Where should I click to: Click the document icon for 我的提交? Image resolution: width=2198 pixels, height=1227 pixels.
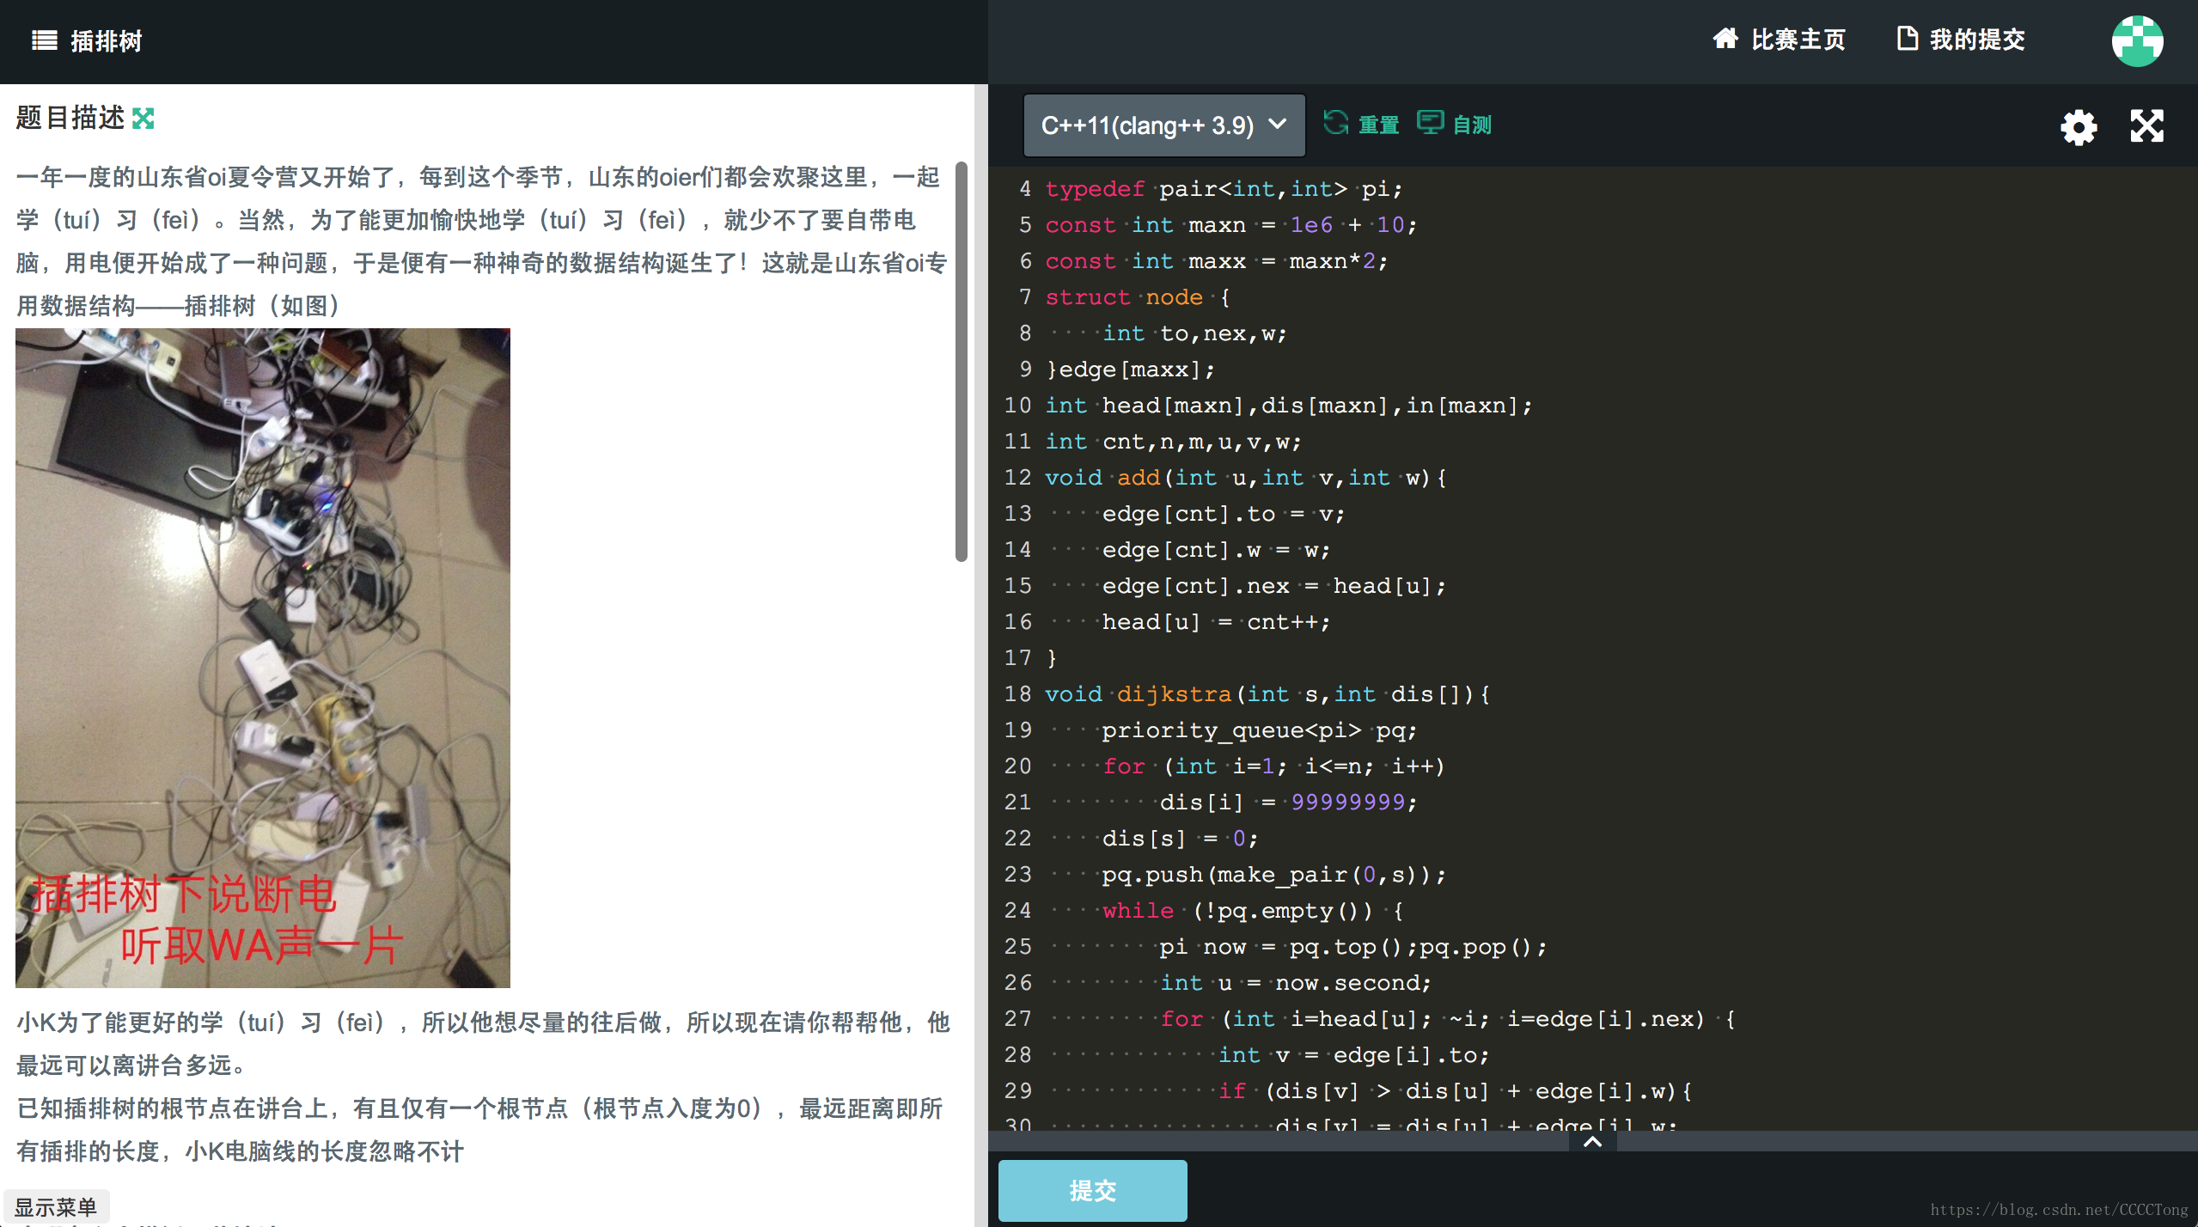[x=1907, y=39]
